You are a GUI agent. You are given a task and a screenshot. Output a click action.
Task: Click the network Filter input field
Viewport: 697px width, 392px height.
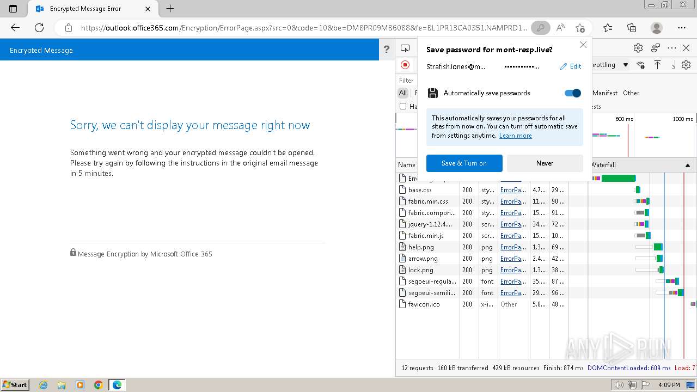coord(407,80)
